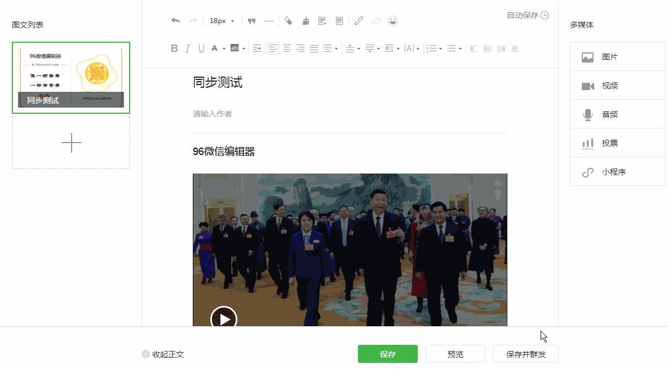668x369 pixels.
Task: Open the text highlight color swatch
Action: pos(233,48)
